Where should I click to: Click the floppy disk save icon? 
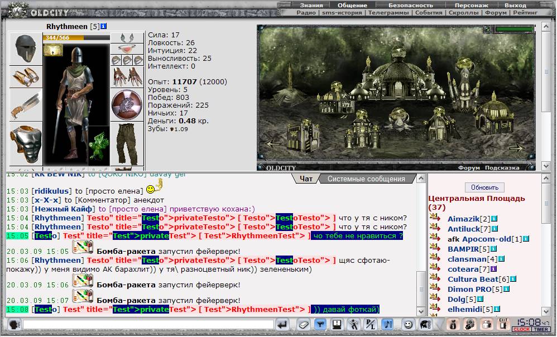point(337,325)
